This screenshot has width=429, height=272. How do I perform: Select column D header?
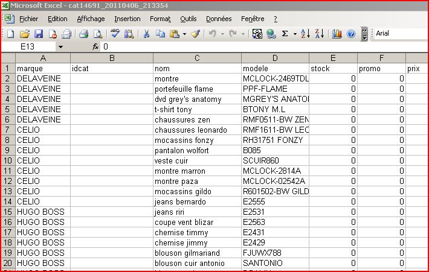(275, 58)
